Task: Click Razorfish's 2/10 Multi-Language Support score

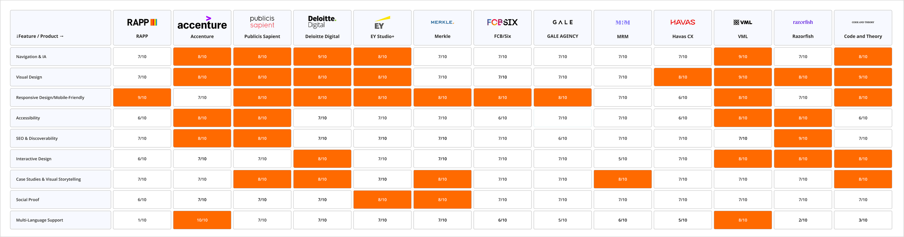Action: pos(803,220)
